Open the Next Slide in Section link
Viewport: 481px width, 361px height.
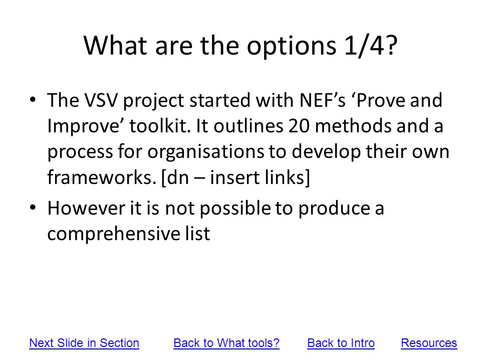84,343
